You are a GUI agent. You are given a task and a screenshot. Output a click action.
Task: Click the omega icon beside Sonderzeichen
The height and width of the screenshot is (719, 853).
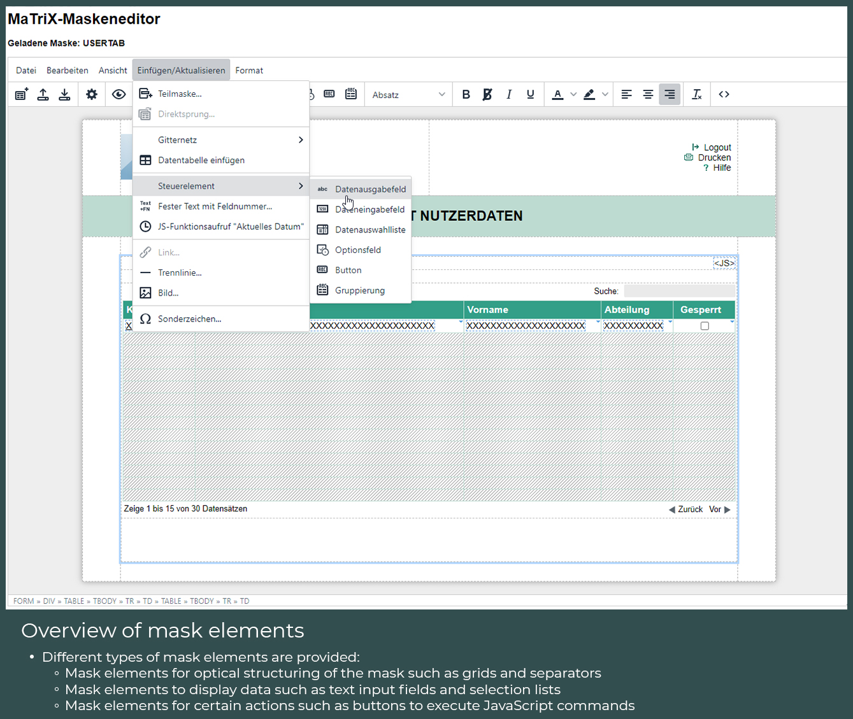pyautogui.click(x=146, y=319)
